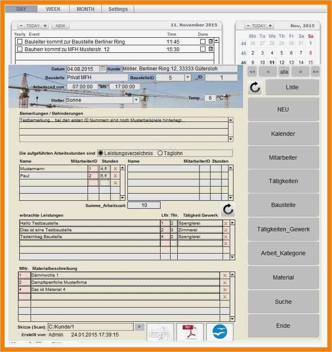The width and height of the screenshot is (332, 352).
Task: Remove Dämmwolle 1 material row
Action: (x=225, y=275)
